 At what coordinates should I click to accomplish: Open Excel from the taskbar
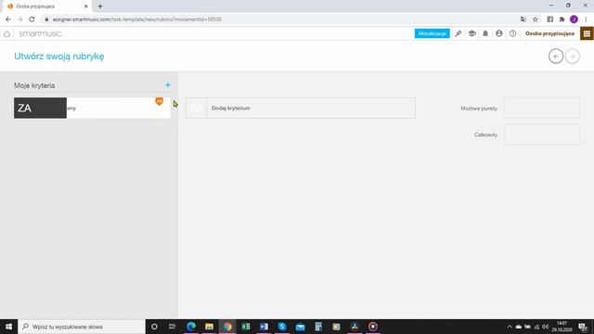(x=245, y=327)
